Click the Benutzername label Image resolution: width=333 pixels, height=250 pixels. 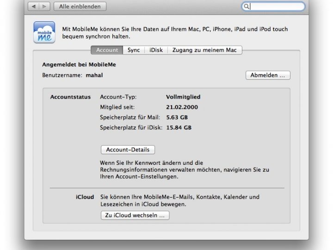(62, 75)
